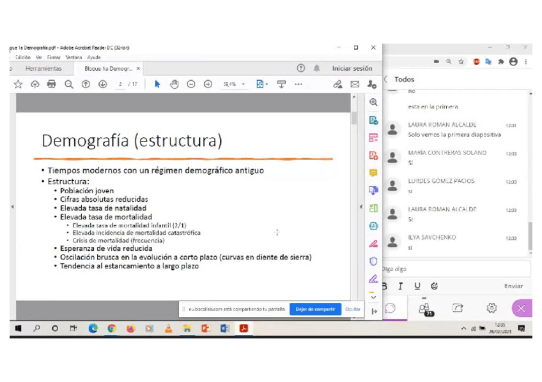Go to next page with down arrow
542x382 pixels.
[x=102, y=84]
